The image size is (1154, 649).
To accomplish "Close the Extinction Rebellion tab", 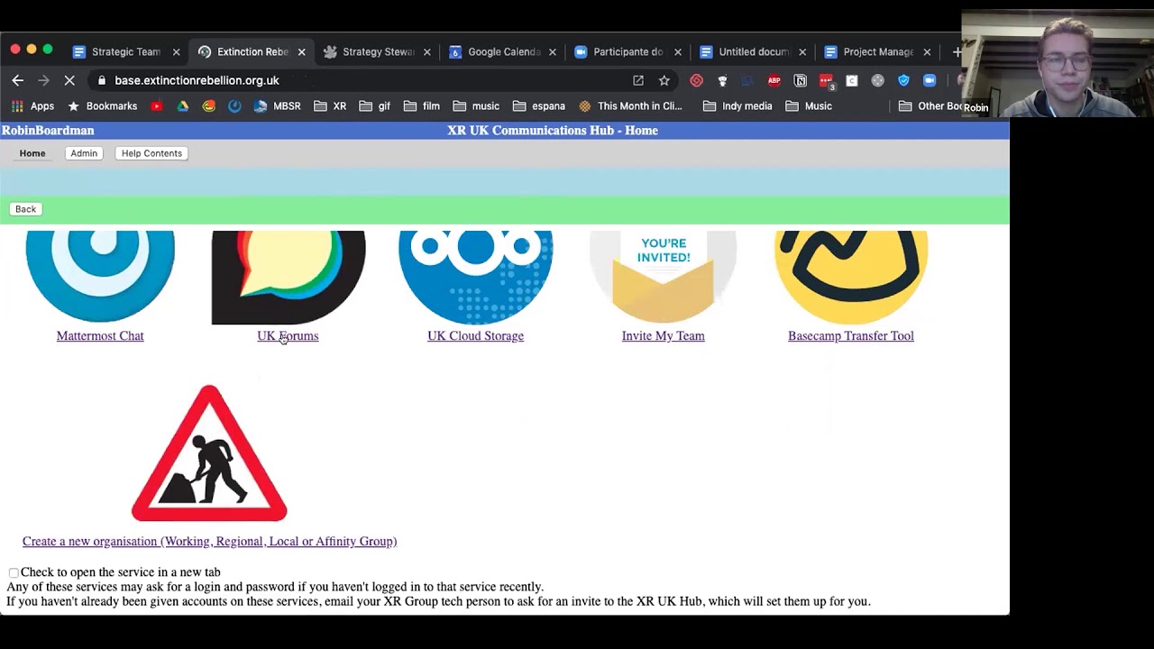I will click(301, 52).
